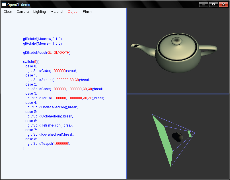Click the small green near clipping plane
The width and height of the screenshot is (230, 180).
click(190, 134)
